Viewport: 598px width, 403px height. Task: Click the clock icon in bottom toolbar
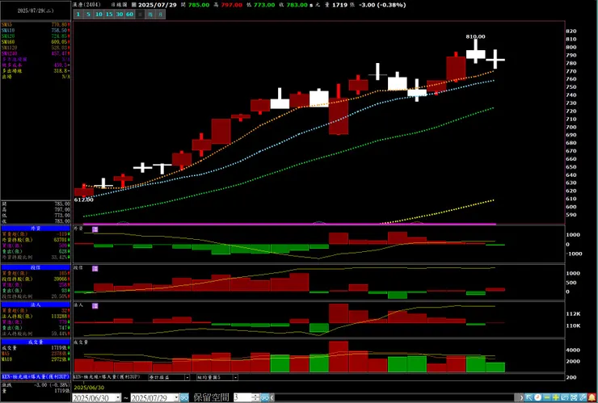coord(537,397)
